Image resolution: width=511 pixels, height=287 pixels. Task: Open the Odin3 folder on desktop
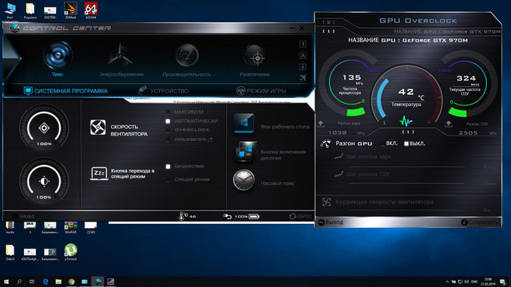click(x=10, y=253)
